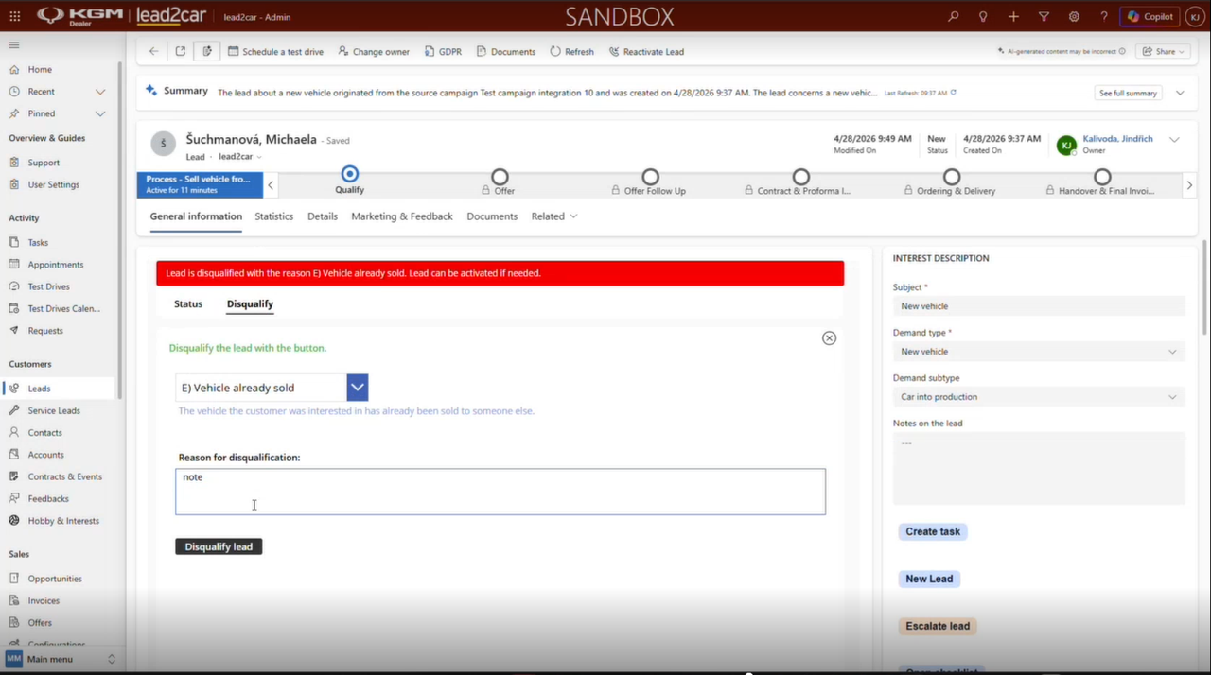Select the Offer Follow Up stage

click(x=650, y=177)
